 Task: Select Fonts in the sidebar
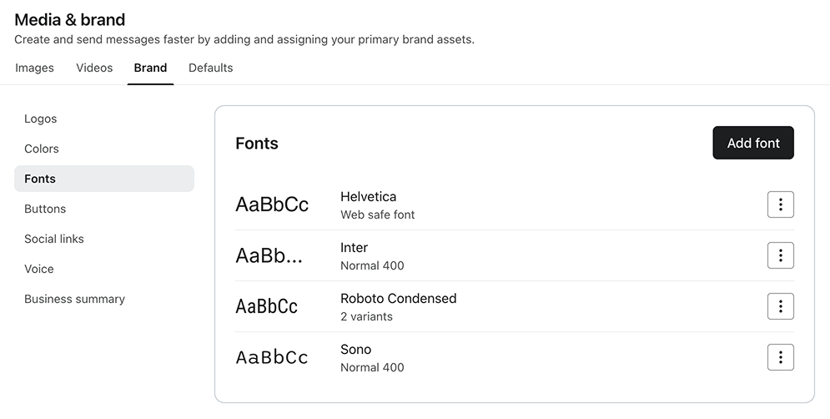pyautogui.click(x=104, y=179)
